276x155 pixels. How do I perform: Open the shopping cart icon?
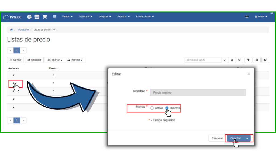click(45, 17)
